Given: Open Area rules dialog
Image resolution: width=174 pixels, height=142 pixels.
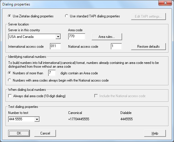Looking at the screenshot, I should tap(106, 37).
